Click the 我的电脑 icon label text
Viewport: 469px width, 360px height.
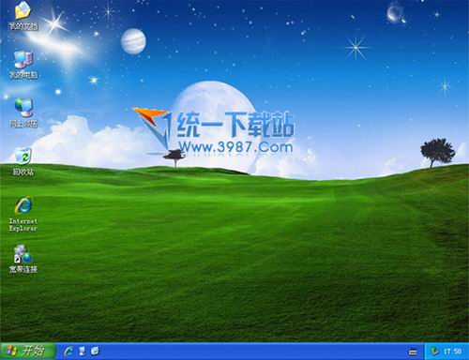(x=23, y=75)
